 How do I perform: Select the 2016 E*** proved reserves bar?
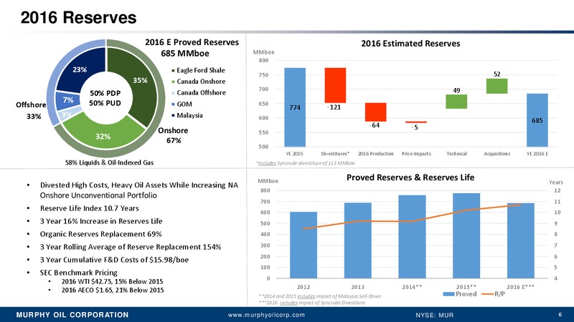click(x=521, y=240)
